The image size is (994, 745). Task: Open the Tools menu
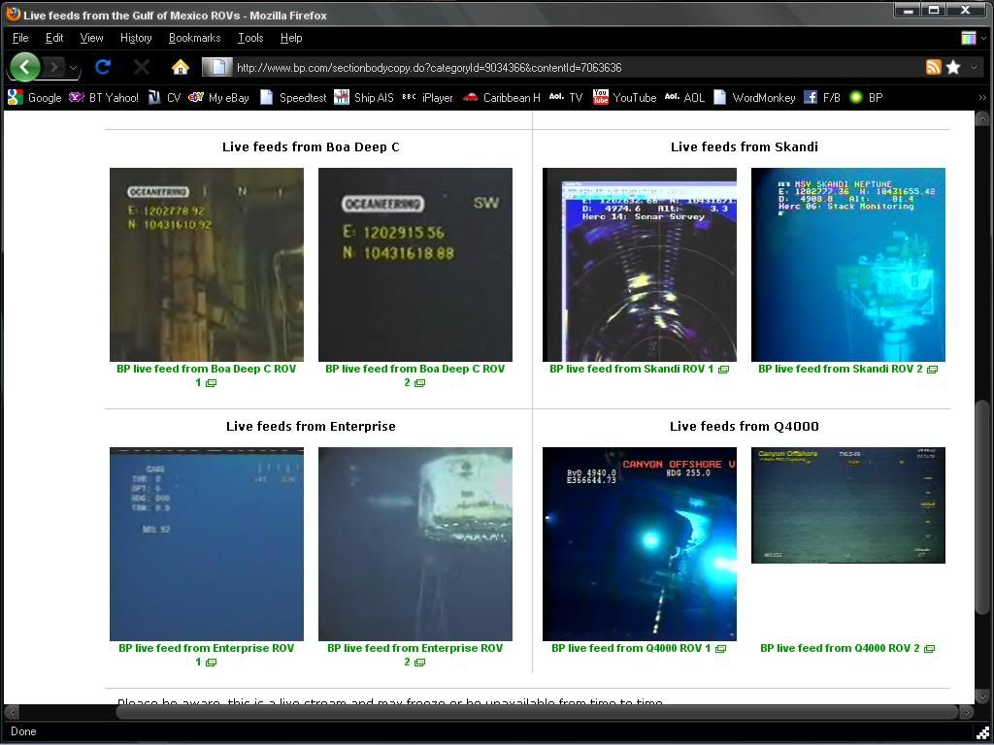(250, 38)
